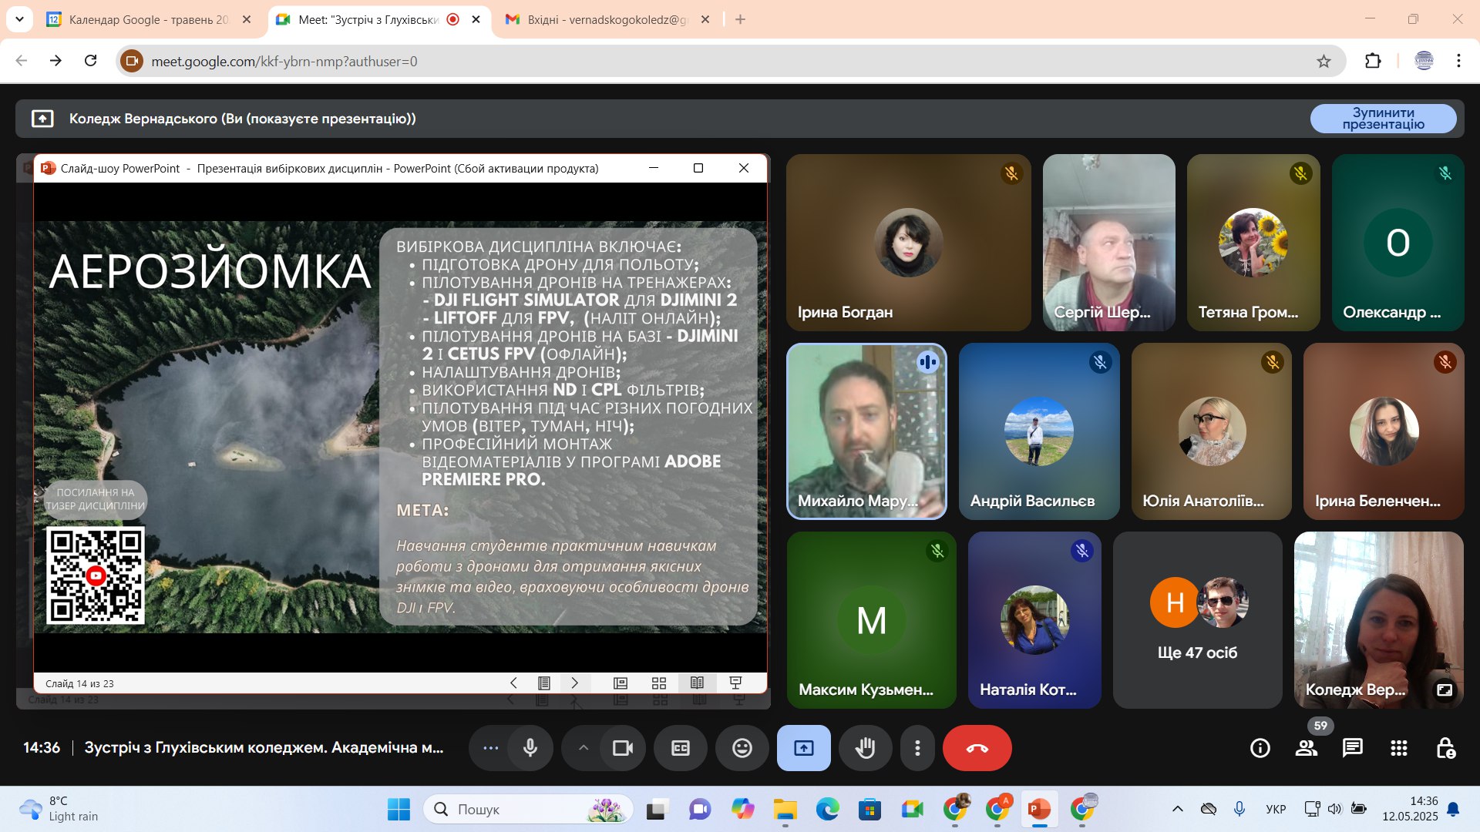Bookmark this page with the star icon
1480x832 pixels.
(1324, 61)
